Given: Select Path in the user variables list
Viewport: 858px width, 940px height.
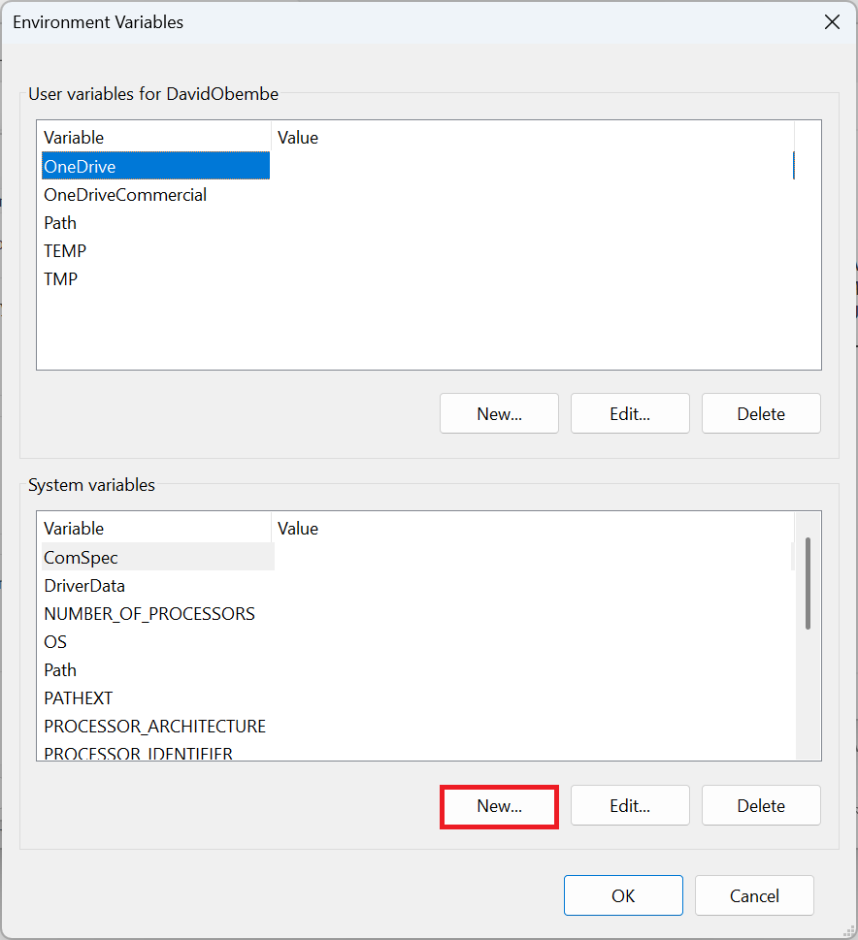Looking at the screenshot, I should 60,223.
